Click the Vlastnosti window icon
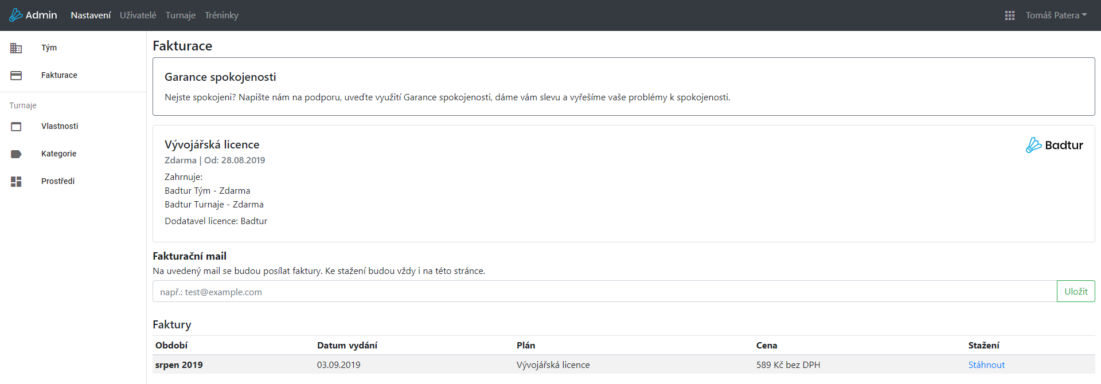Image resolution: width=1101 pixels, height=384 pixels. [16, 127]
